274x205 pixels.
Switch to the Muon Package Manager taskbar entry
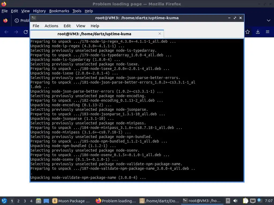click(71, 201)
